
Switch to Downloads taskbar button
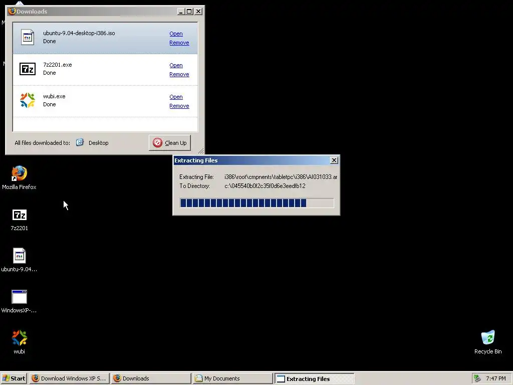pyautogui.click(x=151, y=378)
